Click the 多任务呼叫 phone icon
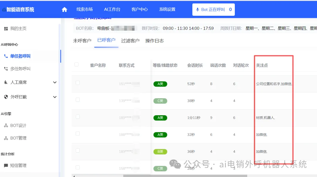 [6, 69]
